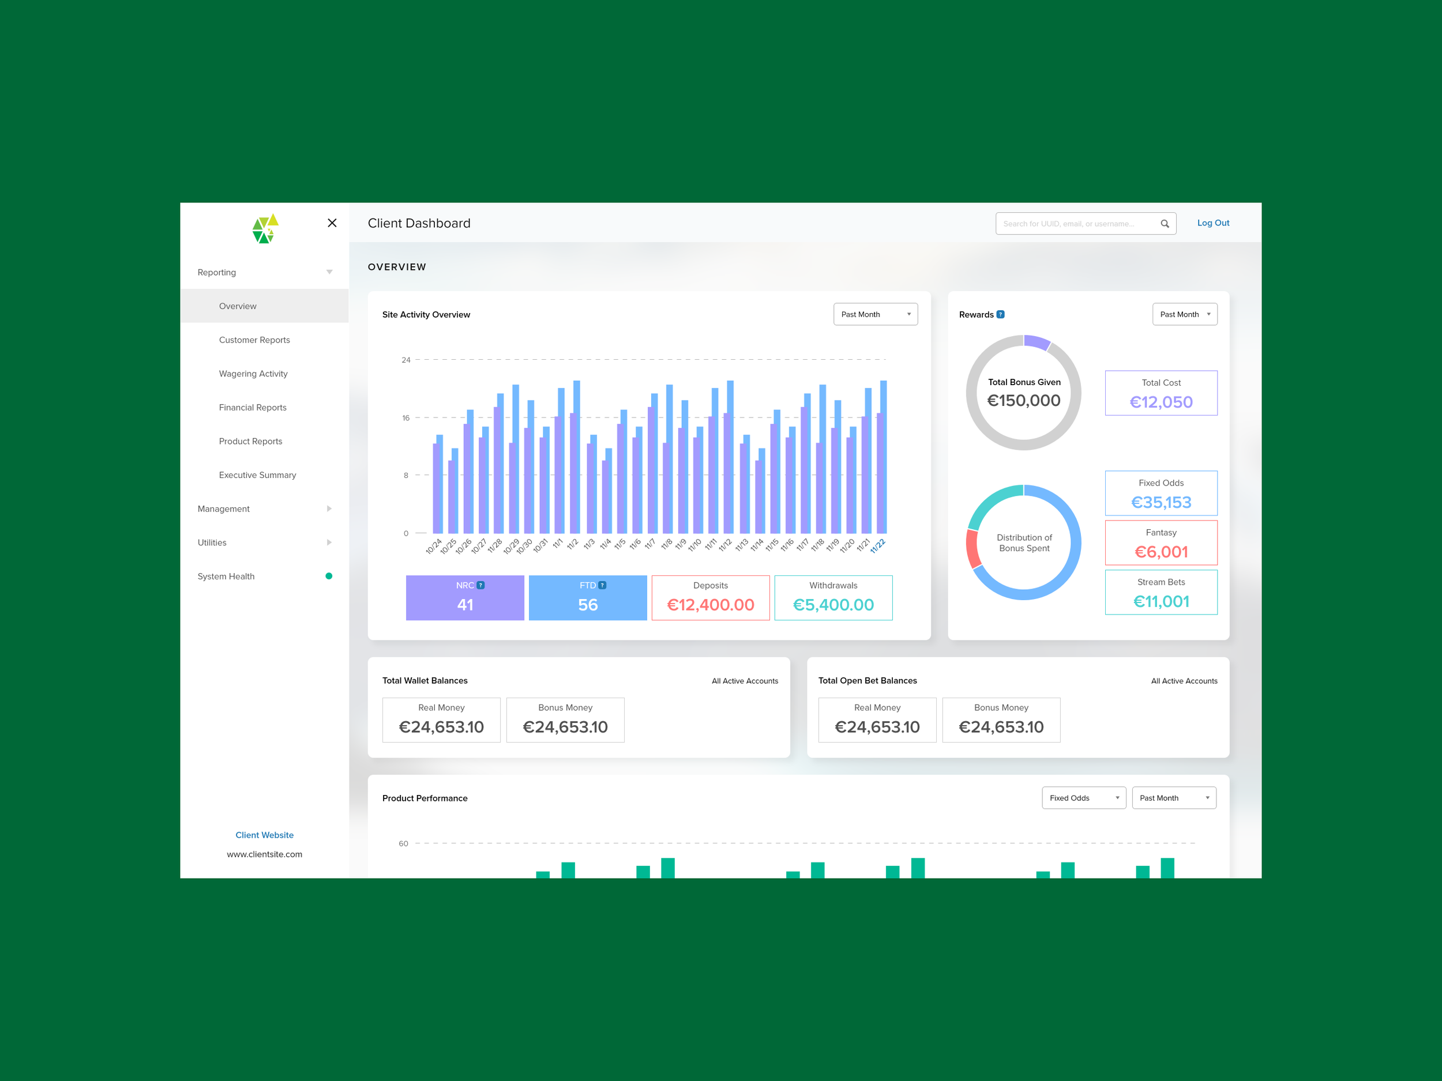
Task: Click the System Health status indicator dot
Action: click(x=329, y=576)
